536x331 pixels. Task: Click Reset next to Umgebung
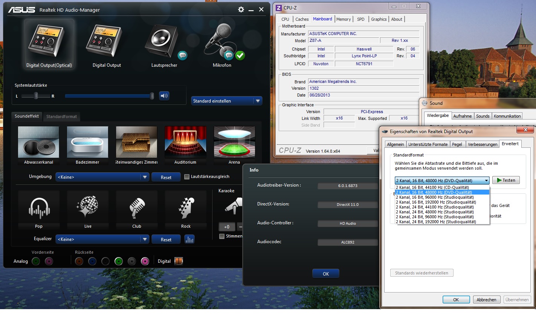[166, 177]
